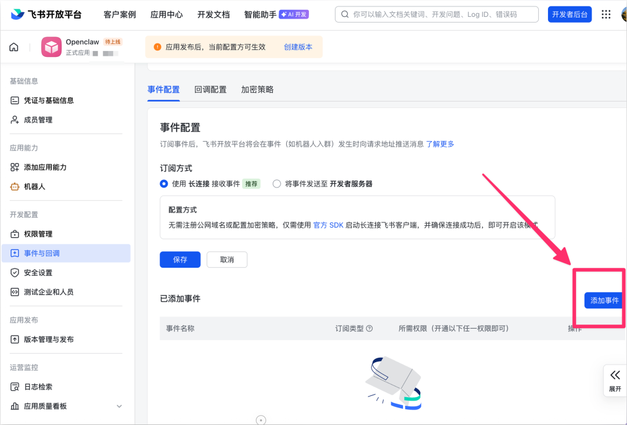Click the home icon in the sidebar
The width and height of the screenshot is (627, 425).
point(14,46)
